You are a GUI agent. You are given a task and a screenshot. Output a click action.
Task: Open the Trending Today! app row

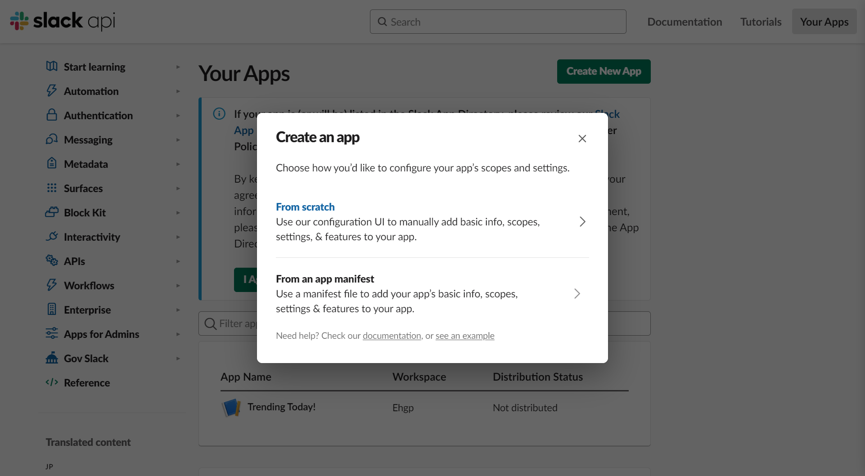coord(424,408)
